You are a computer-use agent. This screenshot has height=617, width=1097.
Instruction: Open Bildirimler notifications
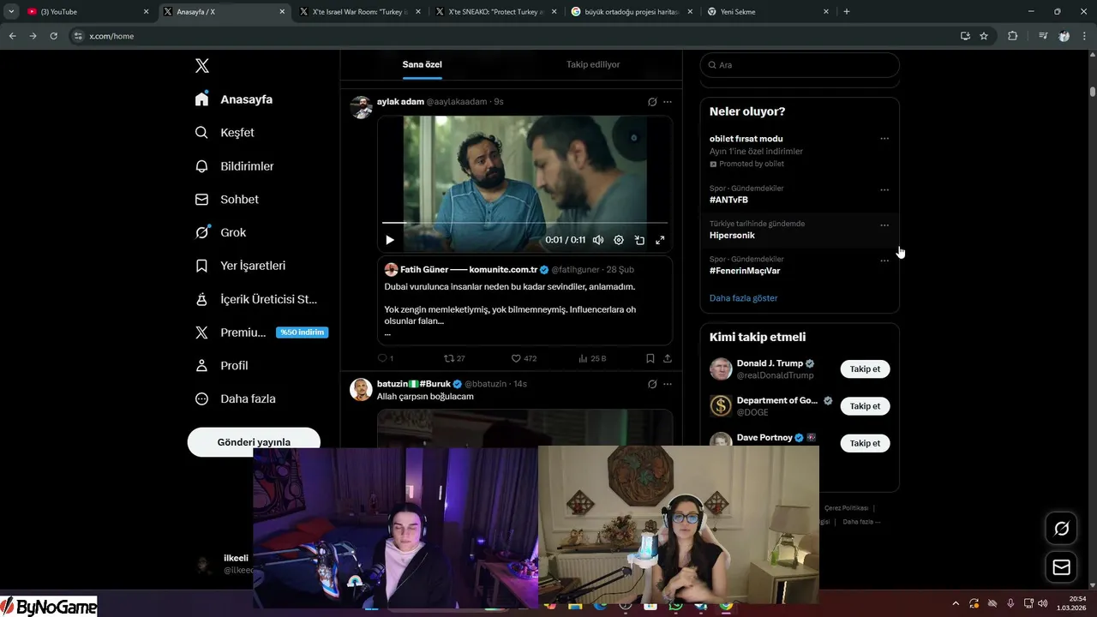coord(234,166)
